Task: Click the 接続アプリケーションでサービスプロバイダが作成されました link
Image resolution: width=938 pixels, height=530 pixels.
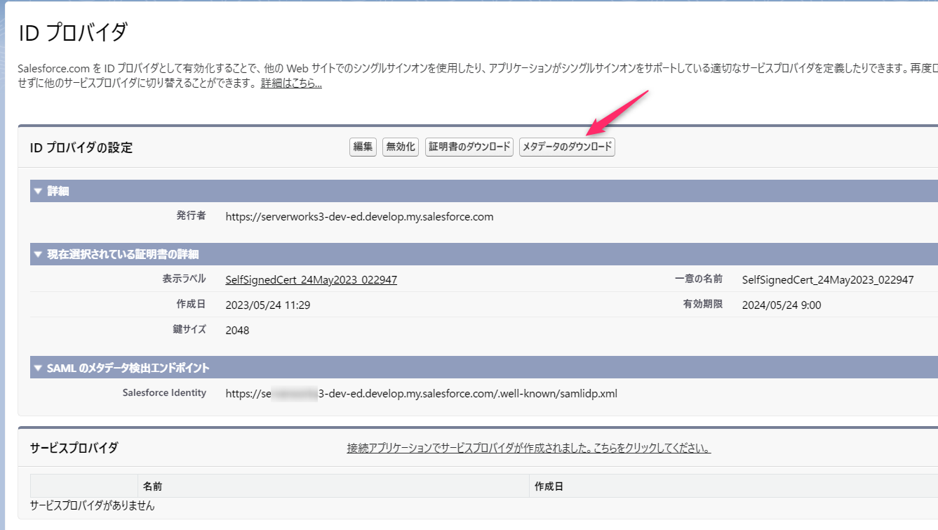Action: pyautogui.click(x=529, y=448)
